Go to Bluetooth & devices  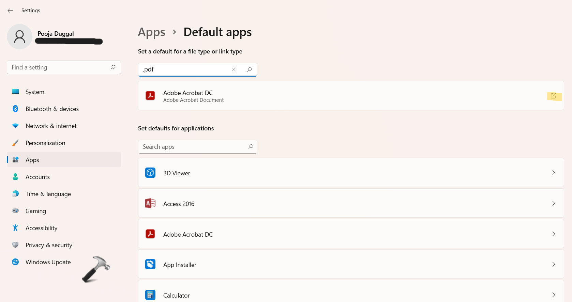52,109
